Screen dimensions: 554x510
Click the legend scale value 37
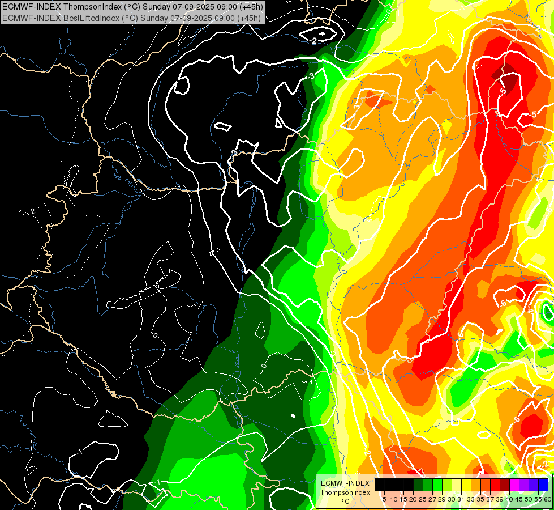click(490, 499)
